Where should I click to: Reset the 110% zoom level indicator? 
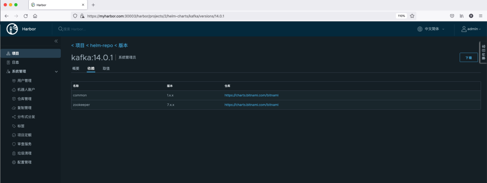pos(401,16)
